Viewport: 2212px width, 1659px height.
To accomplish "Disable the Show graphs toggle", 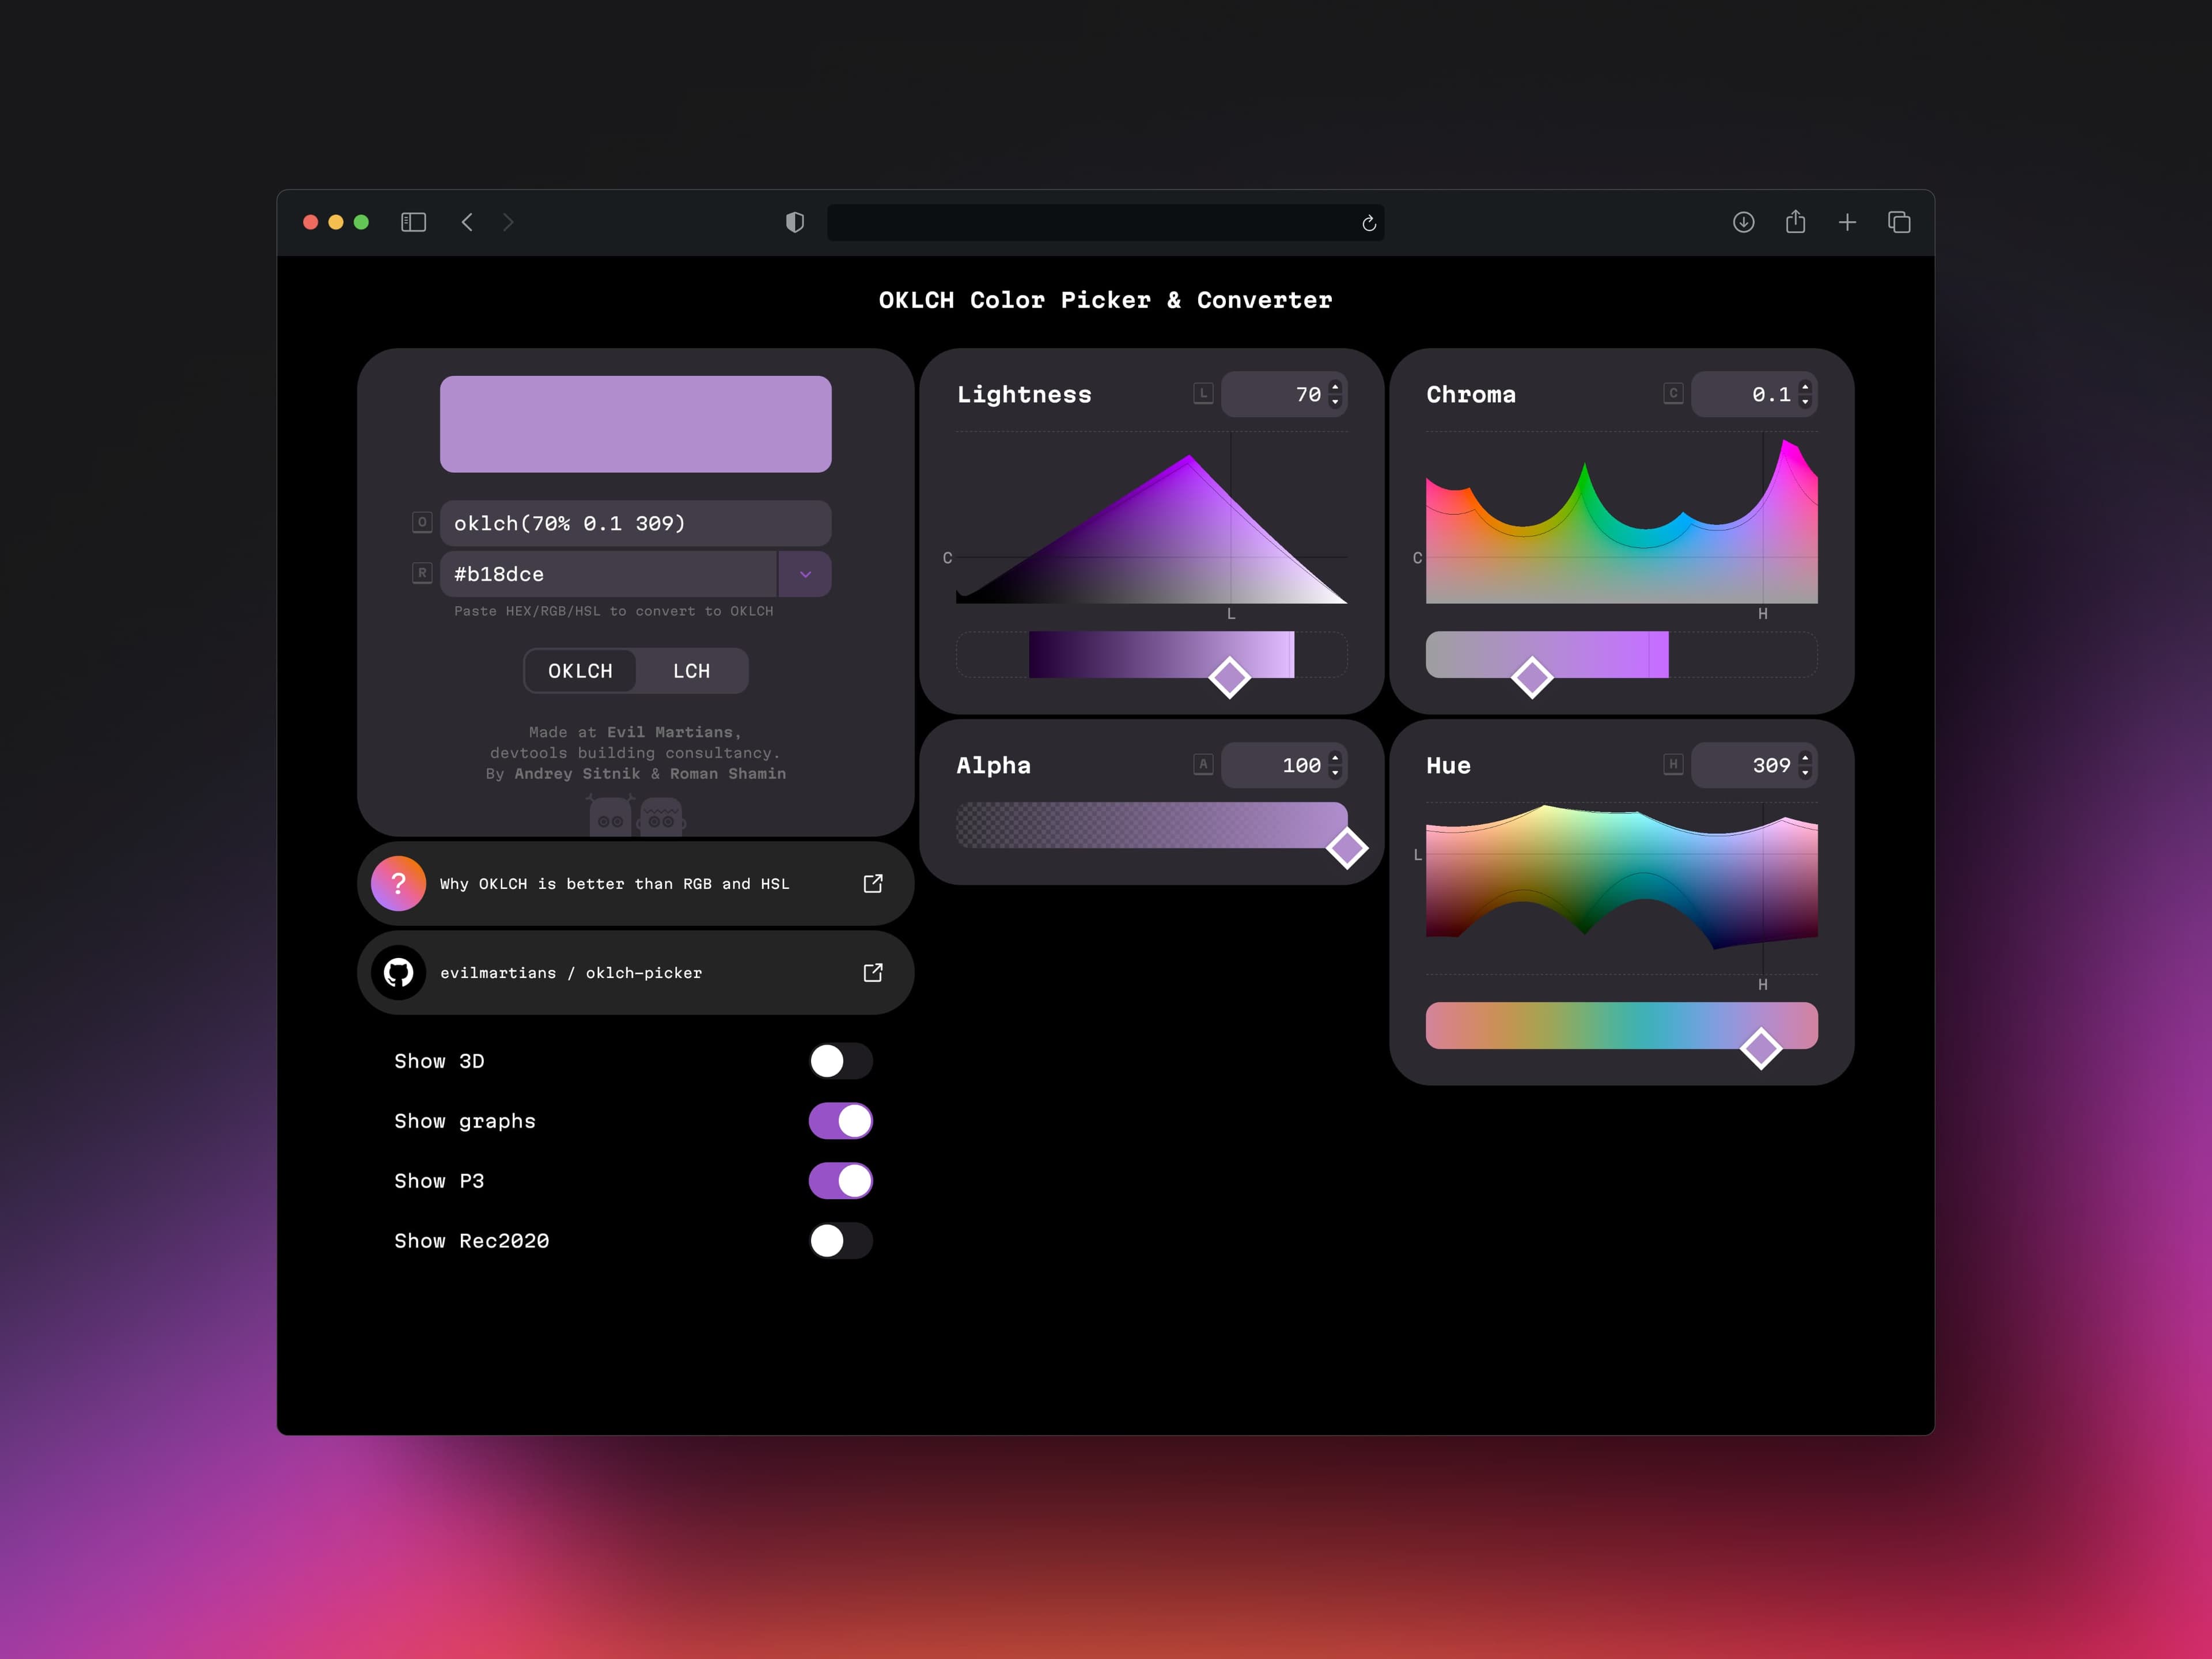I will [840, 1121].
